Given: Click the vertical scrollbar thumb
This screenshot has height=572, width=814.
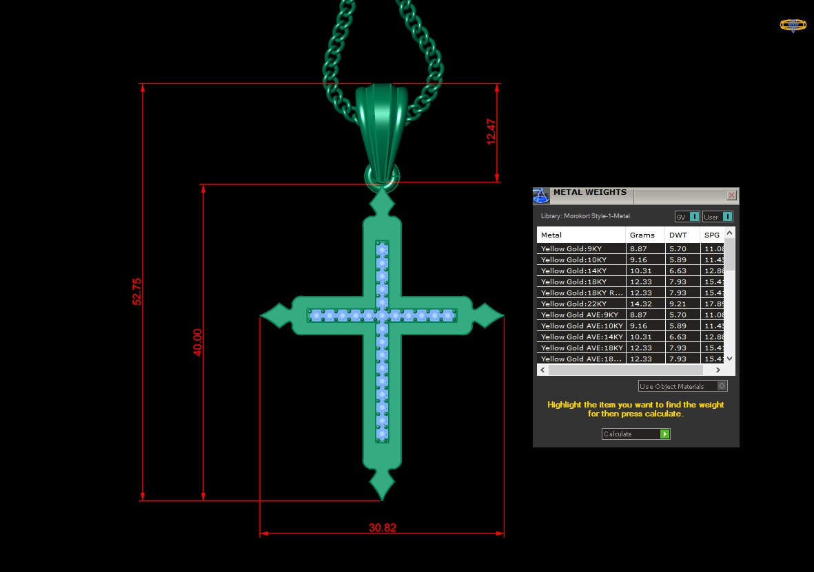Looking at the screenshot, I should [x=729, y=255].
